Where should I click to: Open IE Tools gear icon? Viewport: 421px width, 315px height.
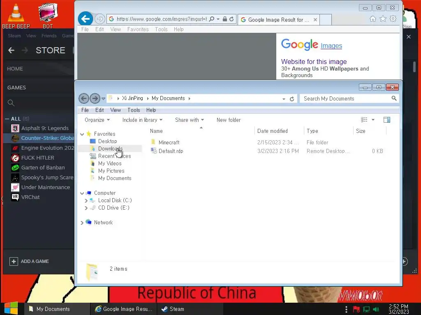pos(393,19)
